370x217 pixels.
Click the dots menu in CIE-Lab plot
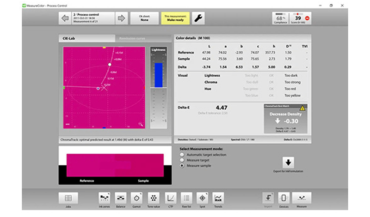[x=68, y=124]
